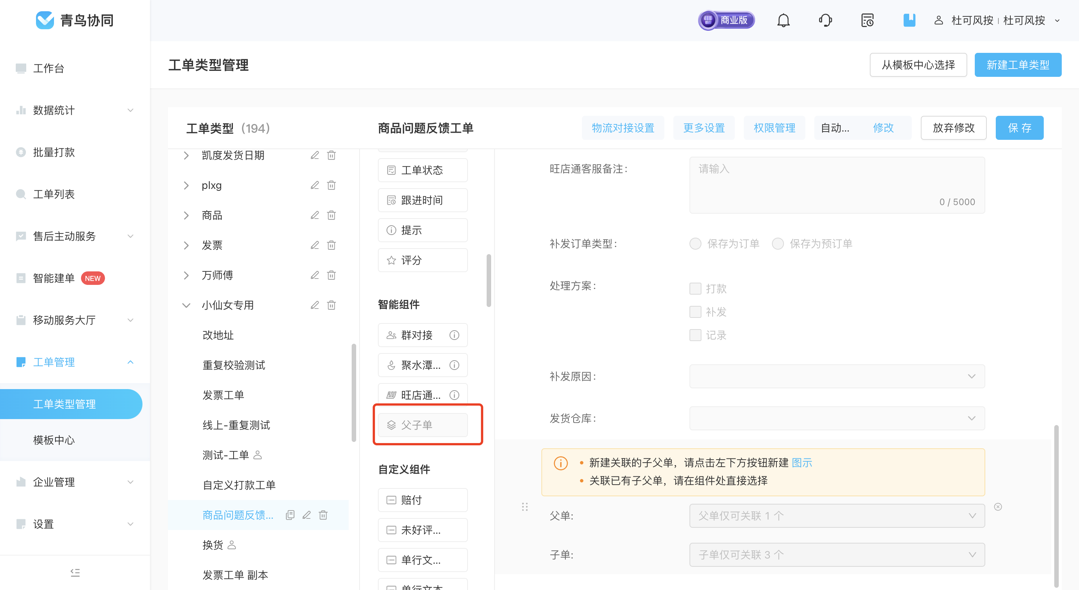The image size is (1079, 590).
Task: Expand the plxg category
Action: click(186, 185)
